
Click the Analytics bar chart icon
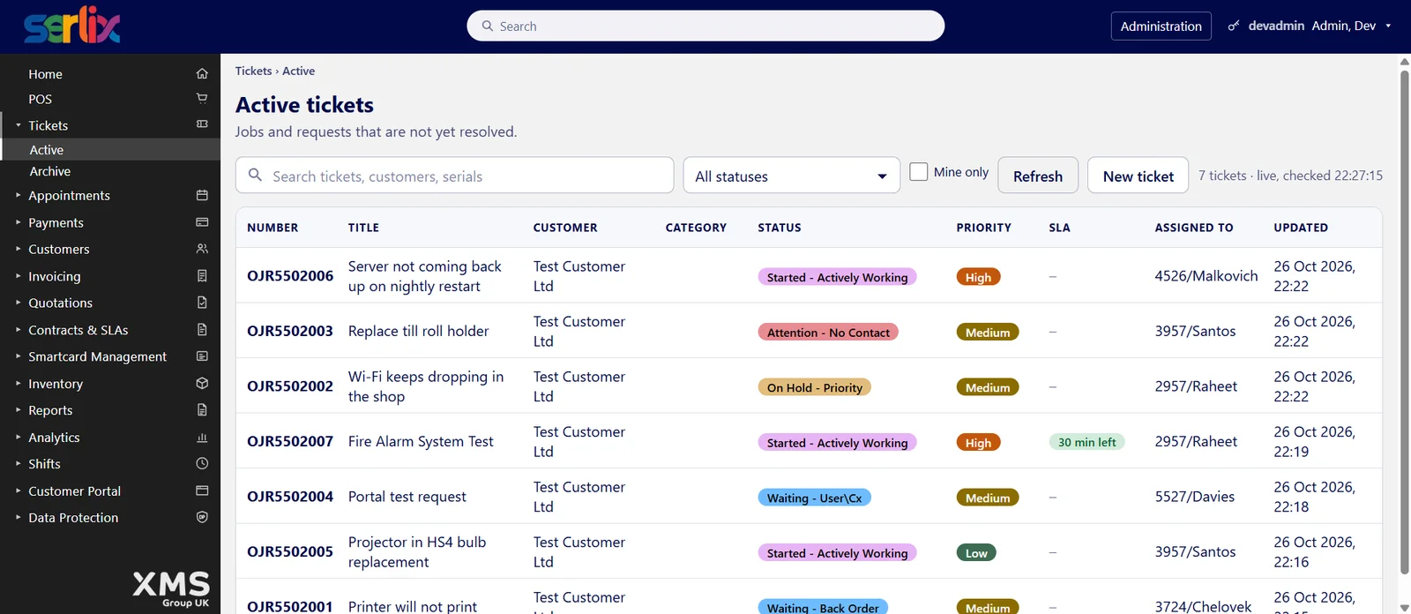point(202,438)
